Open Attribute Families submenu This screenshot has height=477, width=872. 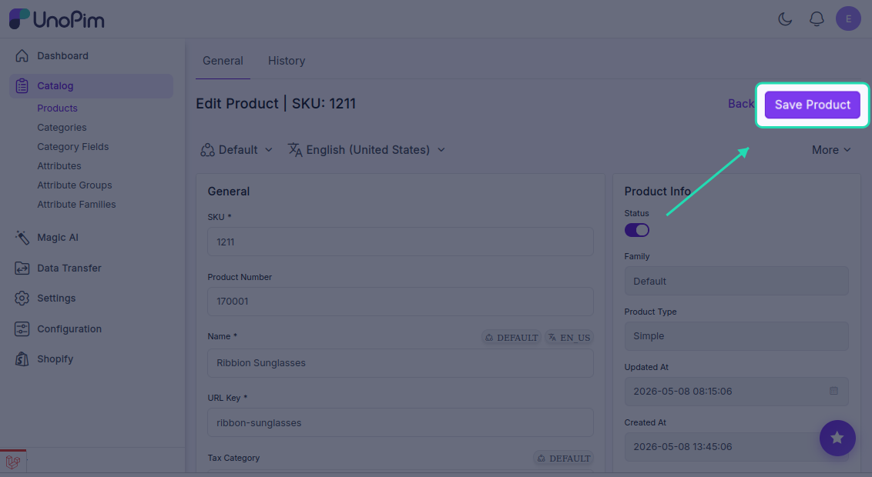click(x=77, y=205)
